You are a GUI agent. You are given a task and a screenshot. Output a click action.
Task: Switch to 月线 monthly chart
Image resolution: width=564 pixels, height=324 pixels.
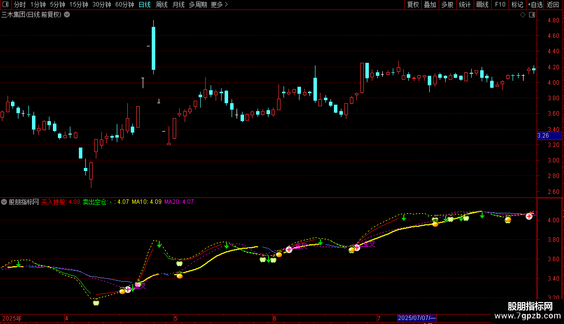tap(178, 4)
